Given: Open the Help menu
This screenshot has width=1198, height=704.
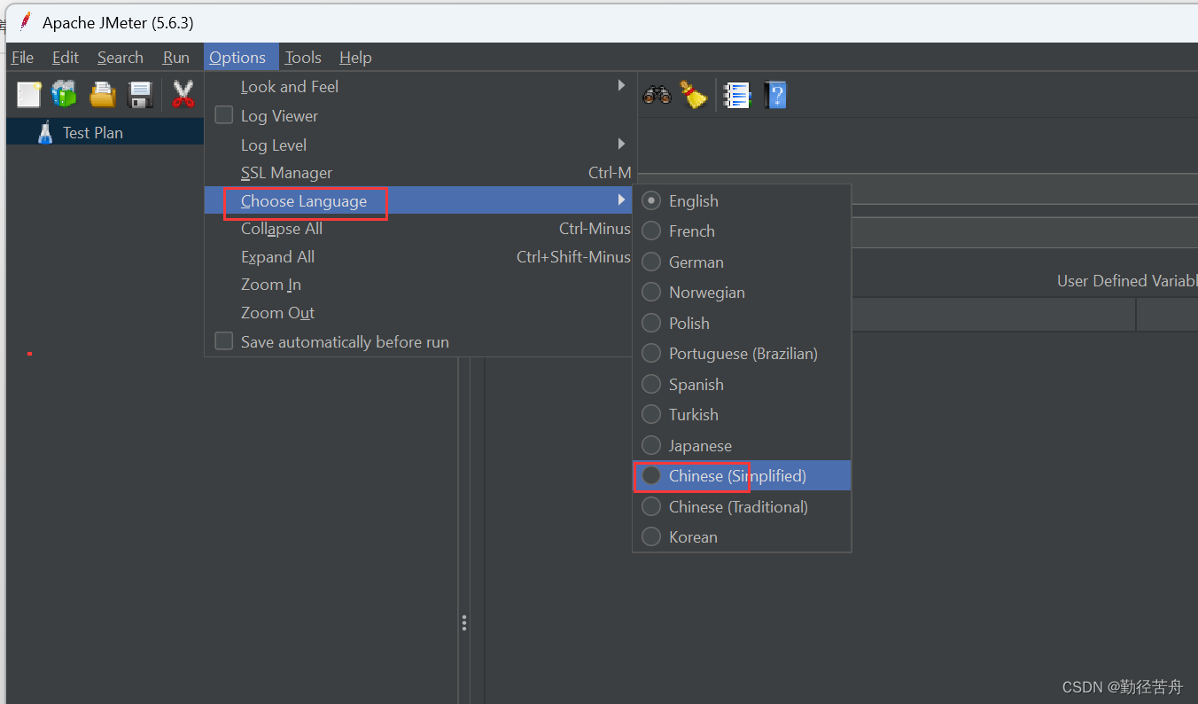Looking at the screenshot, I should point(355,57).
